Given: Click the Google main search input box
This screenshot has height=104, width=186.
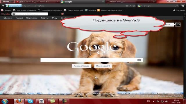Looking at the screenshot, I should point(92,60).
